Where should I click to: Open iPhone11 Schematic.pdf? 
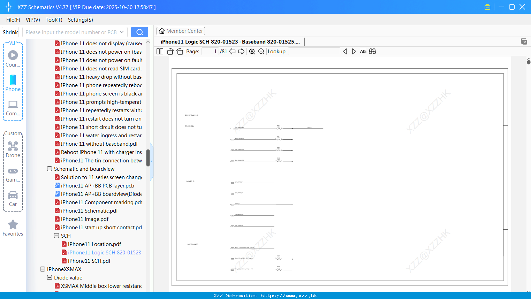click(x=89, y=210)
